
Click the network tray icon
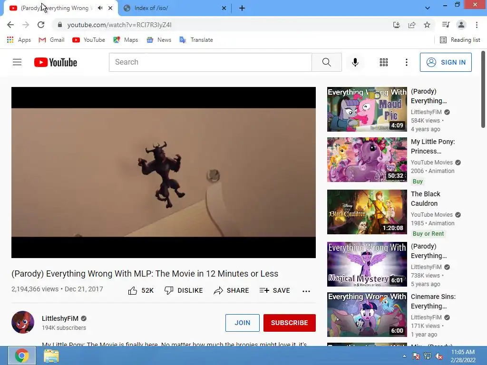428,356
